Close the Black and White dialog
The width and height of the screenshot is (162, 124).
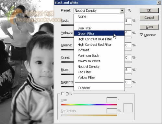point(159,3)
